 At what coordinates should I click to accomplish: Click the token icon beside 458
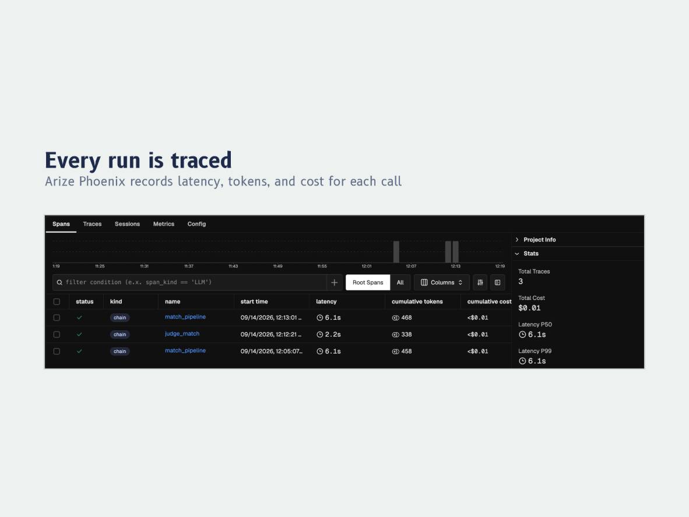point(395,351)
